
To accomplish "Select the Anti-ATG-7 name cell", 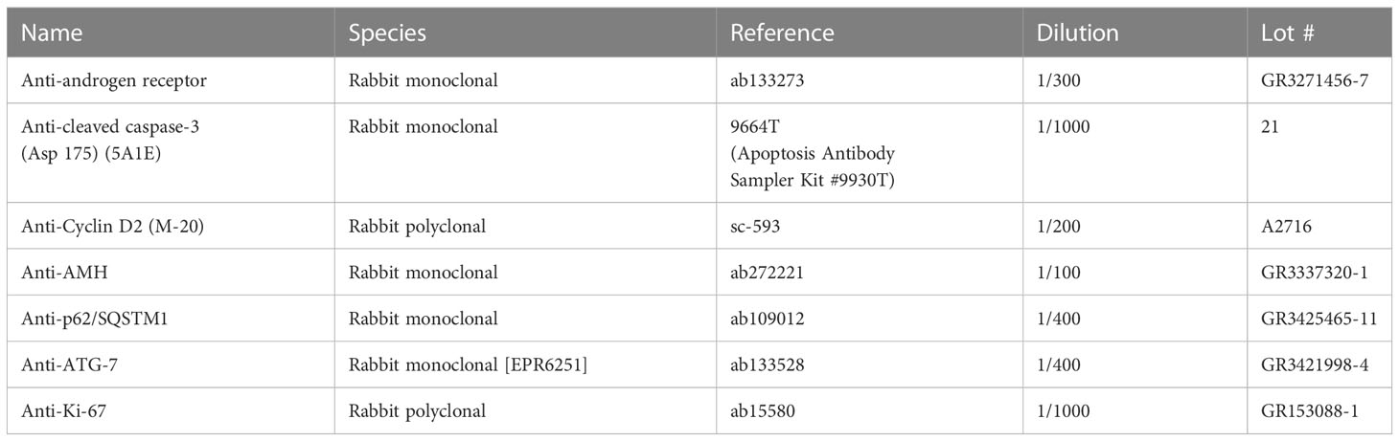I will pyautogui.click(x=61, y=364).
